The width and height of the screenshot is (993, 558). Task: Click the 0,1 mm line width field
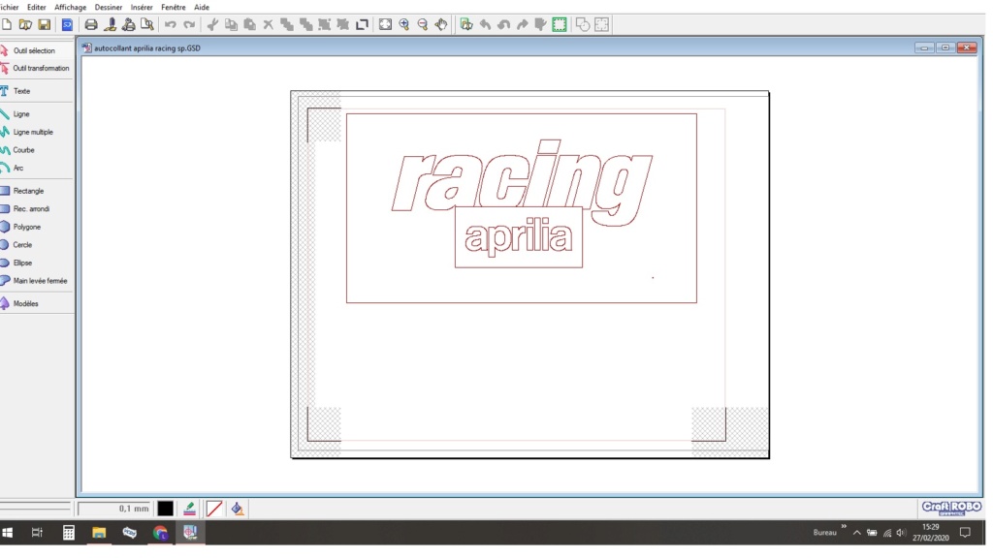[x=114, y=509]
